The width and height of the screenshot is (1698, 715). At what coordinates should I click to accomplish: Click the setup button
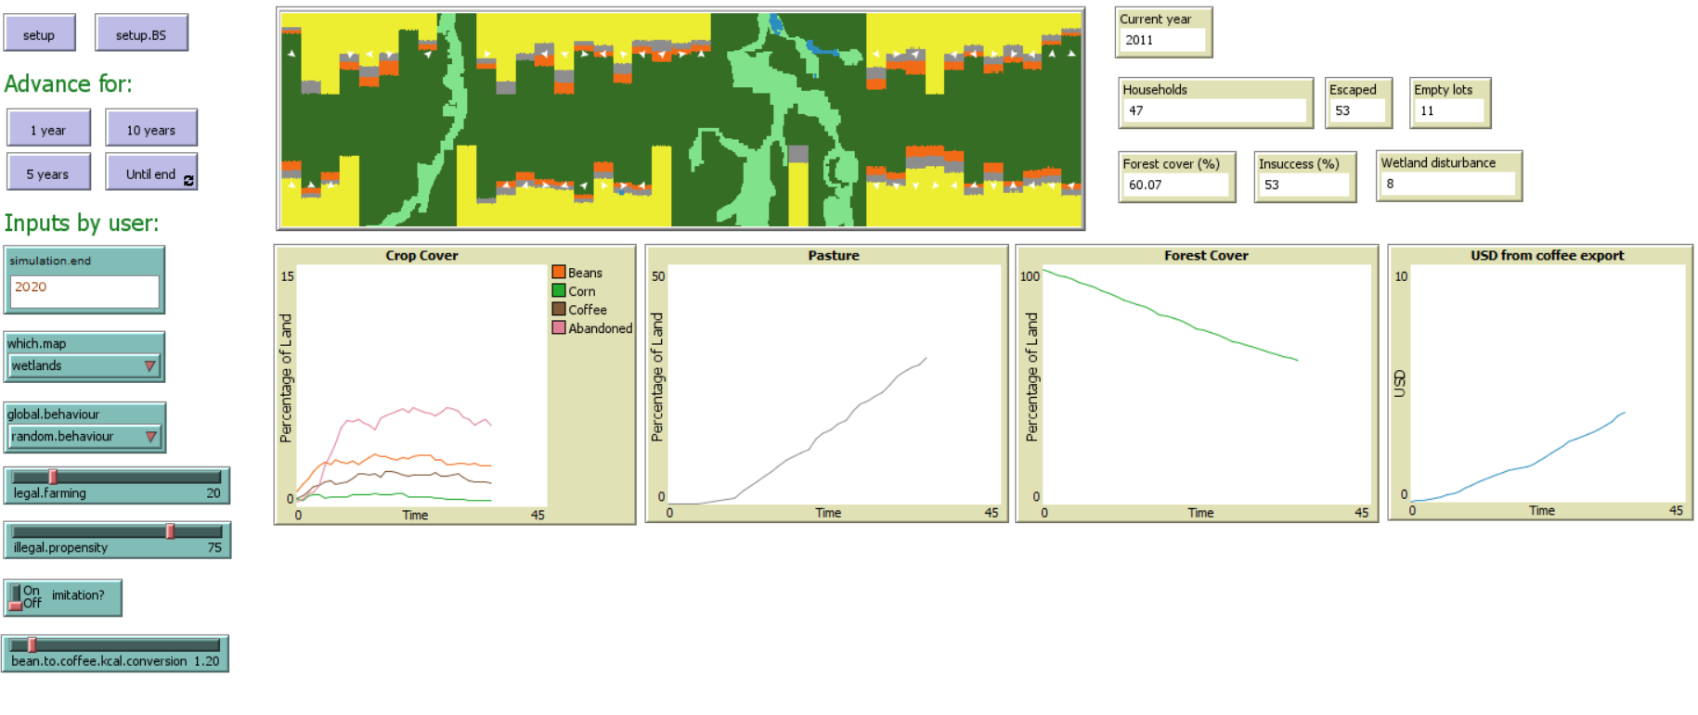(39, 34)
